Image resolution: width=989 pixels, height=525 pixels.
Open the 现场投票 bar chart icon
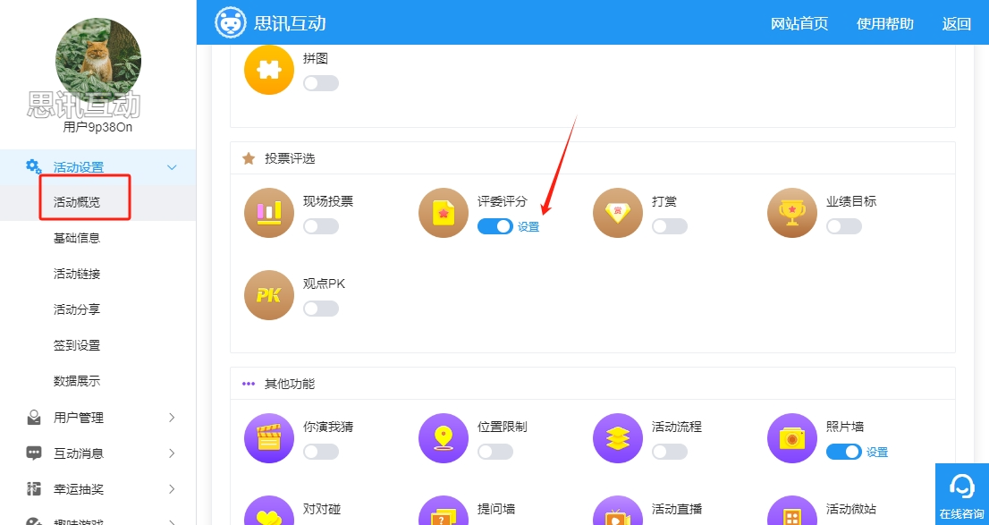[268, 213]
